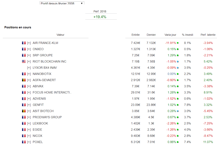Image resolution: width=217 pixels, height=146 pixels.
Task: Click the blue indicator icon in LYXOR BX4 row
Action: [x=178, y=68]
